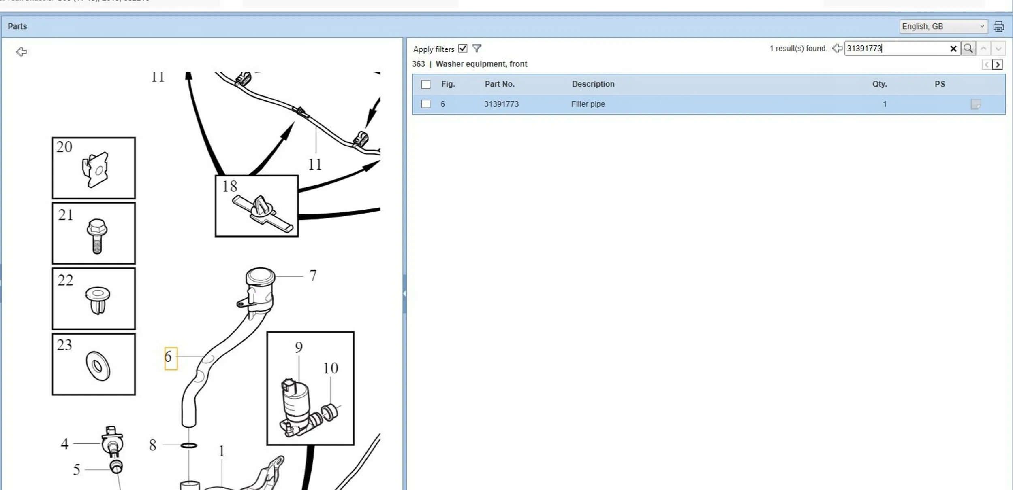Toggle the Apply filters checkbox
Screen dimensions: 1013x490
point(463,49)
